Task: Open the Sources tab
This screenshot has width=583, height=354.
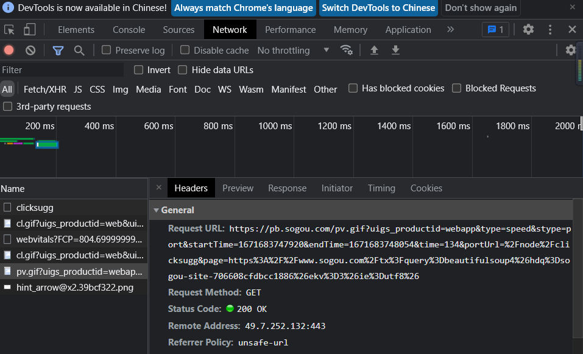Action: coord(178,30)
